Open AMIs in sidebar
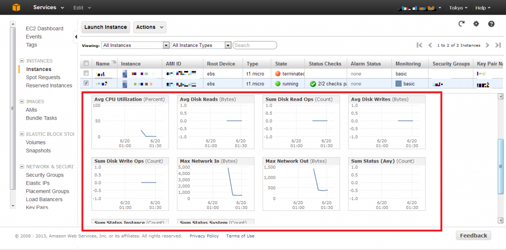The width and height of the screenshot is (506, 250). 31,110
